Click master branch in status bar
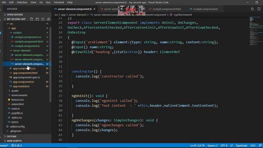 coord(4,146)
